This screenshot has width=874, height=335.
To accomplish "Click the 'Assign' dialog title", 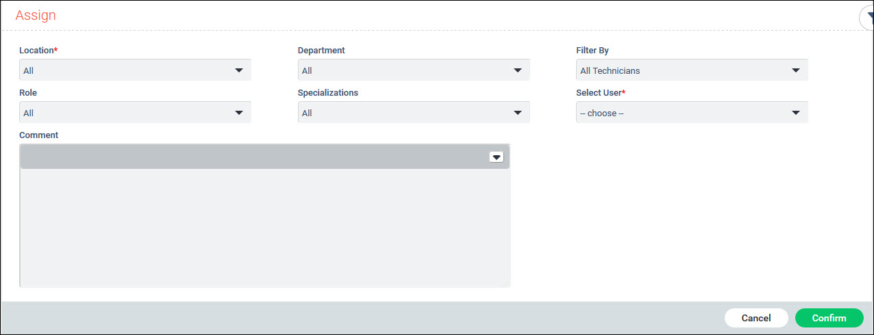I will [x=36, y=15].
